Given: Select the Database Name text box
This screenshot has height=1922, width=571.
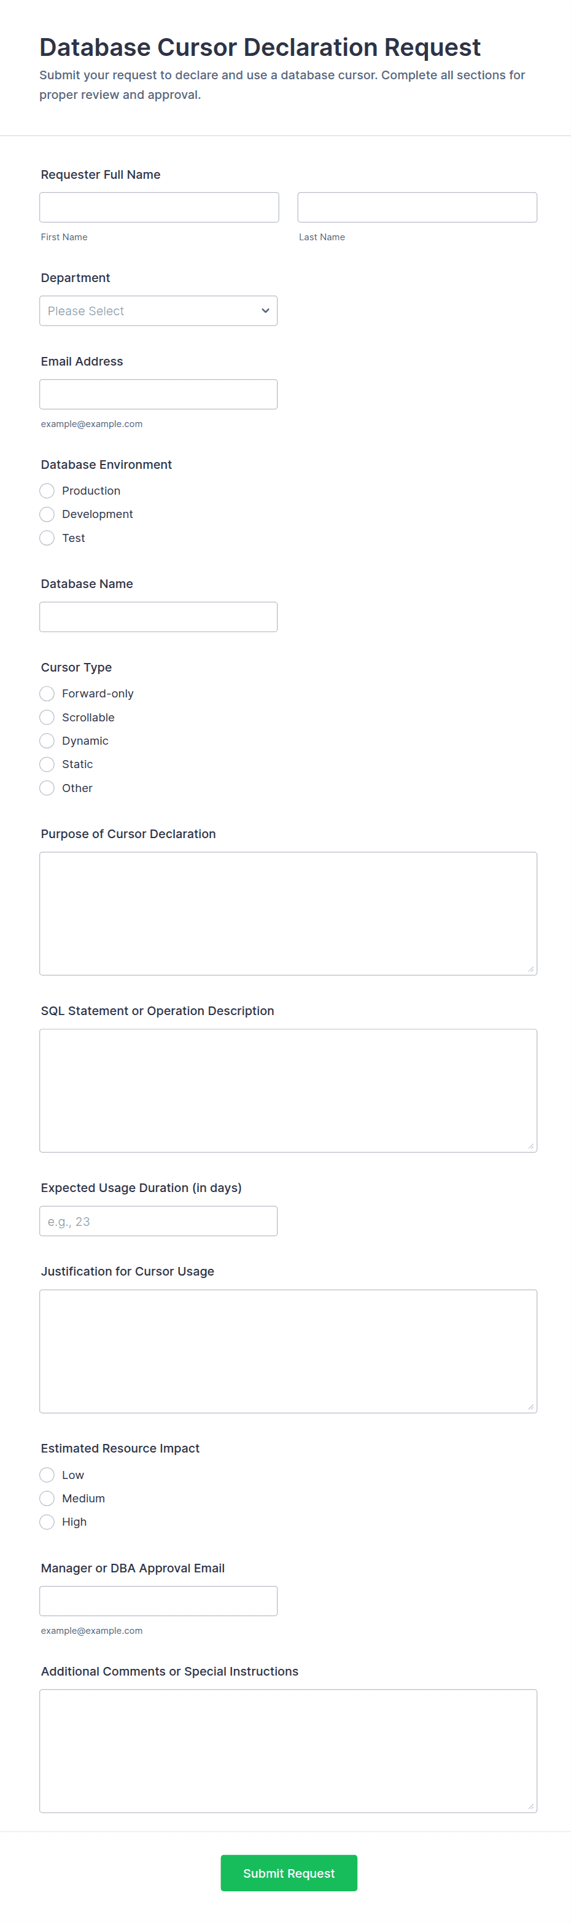Looking at the screenshot, I should point(158,616).
